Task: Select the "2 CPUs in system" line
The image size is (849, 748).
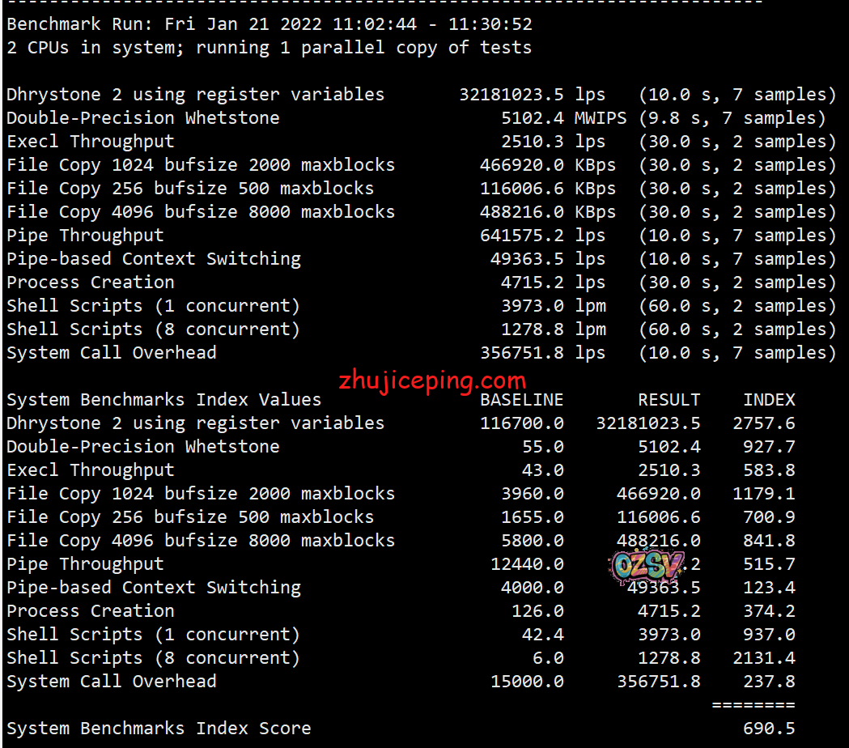Action: (269, 48)
